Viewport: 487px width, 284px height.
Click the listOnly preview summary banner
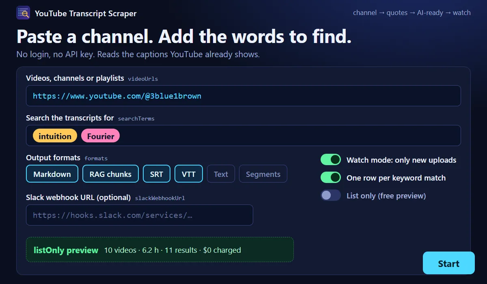160,250
